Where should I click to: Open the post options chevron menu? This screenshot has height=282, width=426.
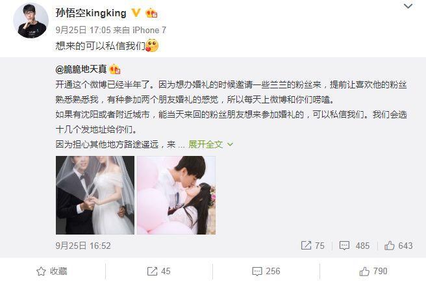[408, 6]
